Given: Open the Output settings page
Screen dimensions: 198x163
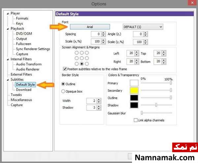Looking at the screenshot, I should 21,39.
